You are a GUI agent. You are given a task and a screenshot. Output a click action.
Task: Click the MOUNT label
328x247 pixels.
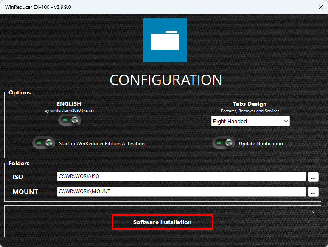[x=25, y=192]
